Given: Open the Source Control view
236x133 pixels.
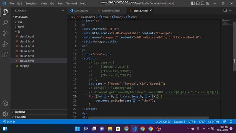Looking at the screenshot, I should click(5, 33).
